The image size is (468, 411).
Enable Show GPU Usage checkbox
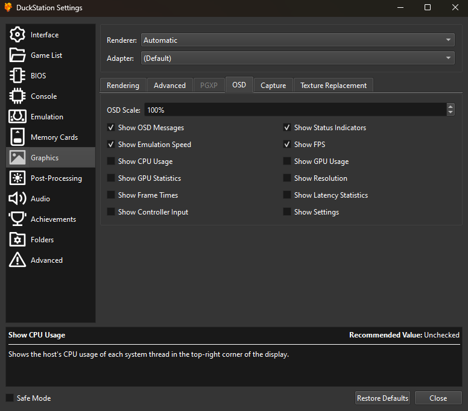pos(287,162)
